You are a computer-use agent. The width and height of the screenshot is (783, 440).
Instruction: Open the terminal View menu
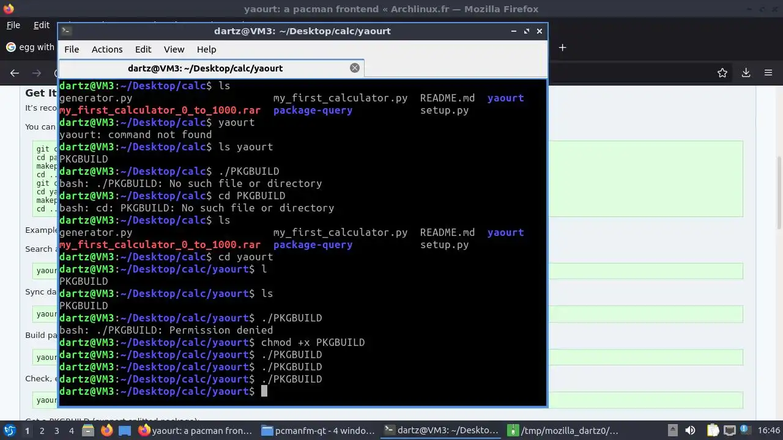pos(174,50)
